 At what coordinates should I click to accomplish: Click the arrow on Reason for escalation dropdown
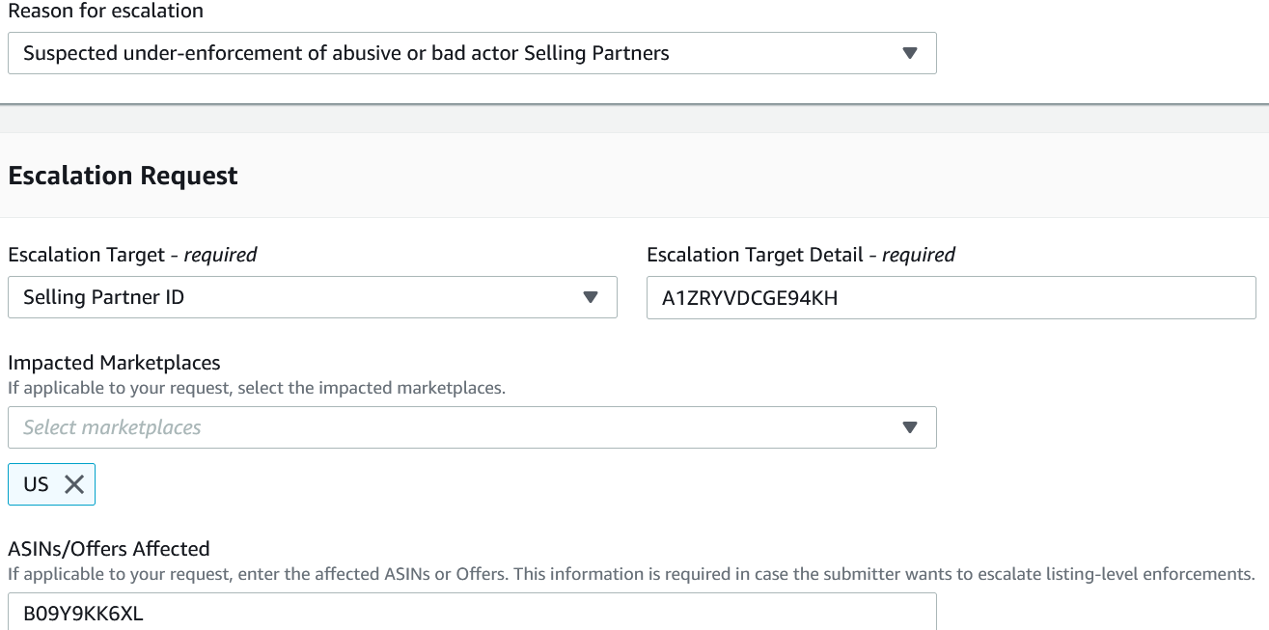coord(909,53)
